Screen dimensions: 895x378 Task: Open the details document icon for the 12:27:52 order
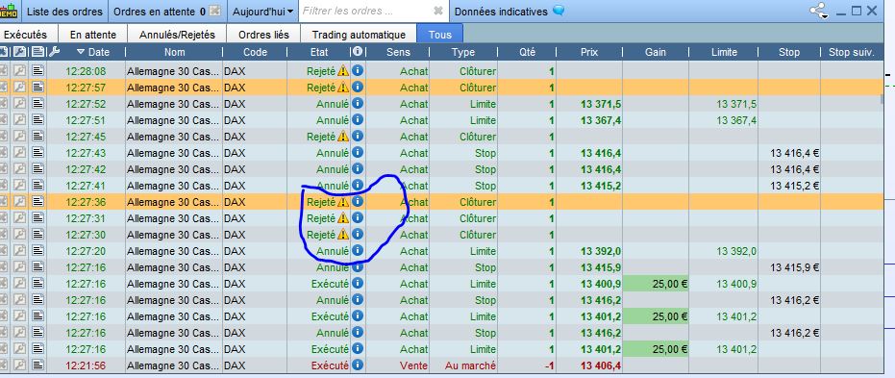pyautogui.click(x=37, y=104)
